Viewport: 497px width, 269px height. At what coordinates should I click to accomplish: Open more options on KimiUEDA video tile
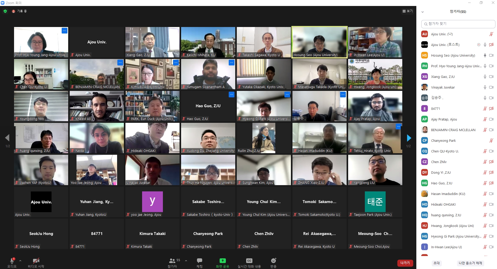(176, 63)
